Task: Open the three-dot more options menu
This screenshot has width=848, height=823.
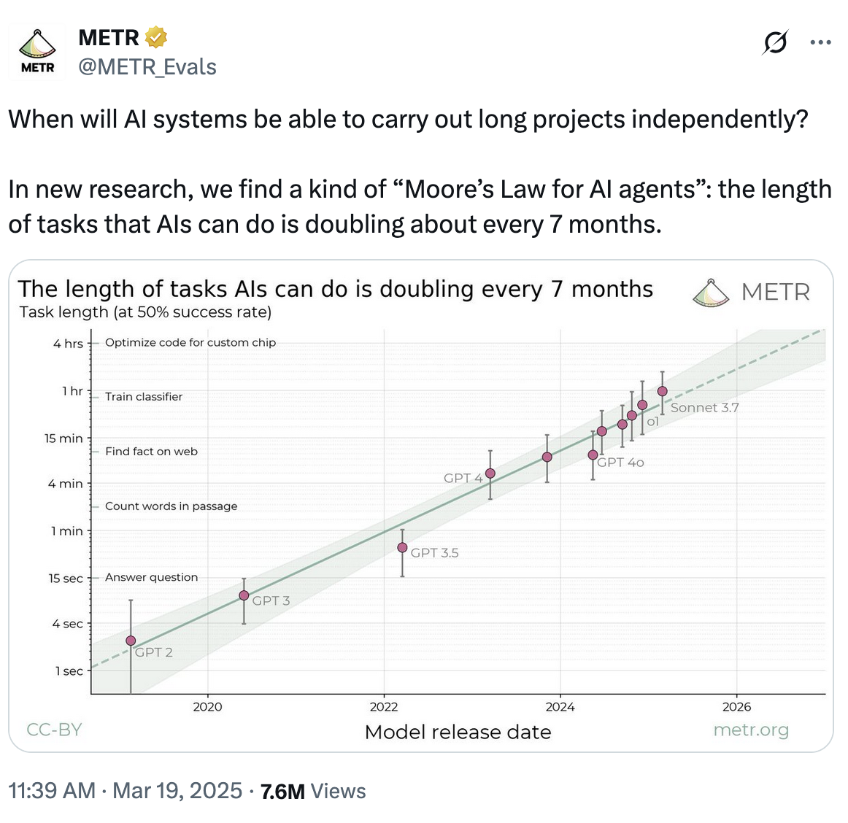Action: coord(820,43)
